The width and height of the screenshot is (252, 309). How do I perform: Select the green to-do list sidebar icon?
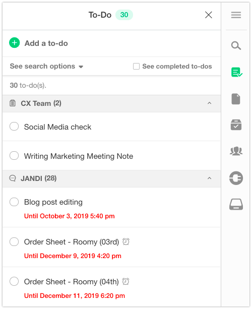[236, 72]
